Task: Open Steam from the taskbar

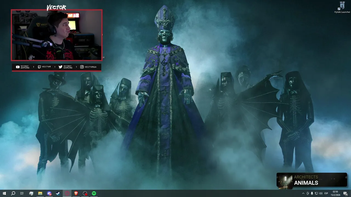Action: click(x=58, y=193)
